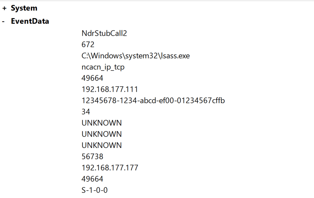
Task: Click the top gray header bar
Action: tap(157, 1)
